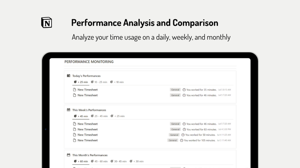This screenshot has height=168, width=300.
Task: Click the This Month's Performances calendar icon
Action: click(69, 155)
